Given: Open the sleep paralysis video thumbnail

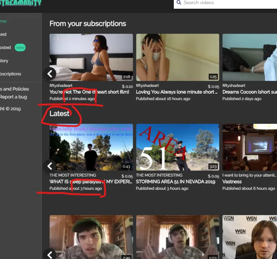Looking at the screenshot, I should [x=91, y=147].
